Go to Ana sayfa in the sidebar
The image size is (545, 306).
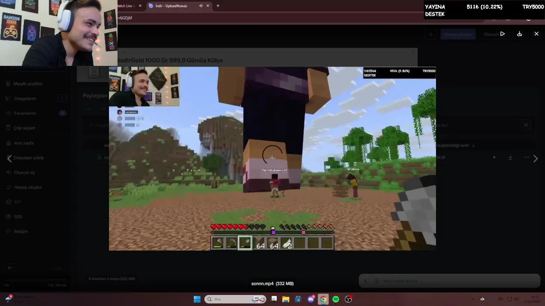coord(23,143)
